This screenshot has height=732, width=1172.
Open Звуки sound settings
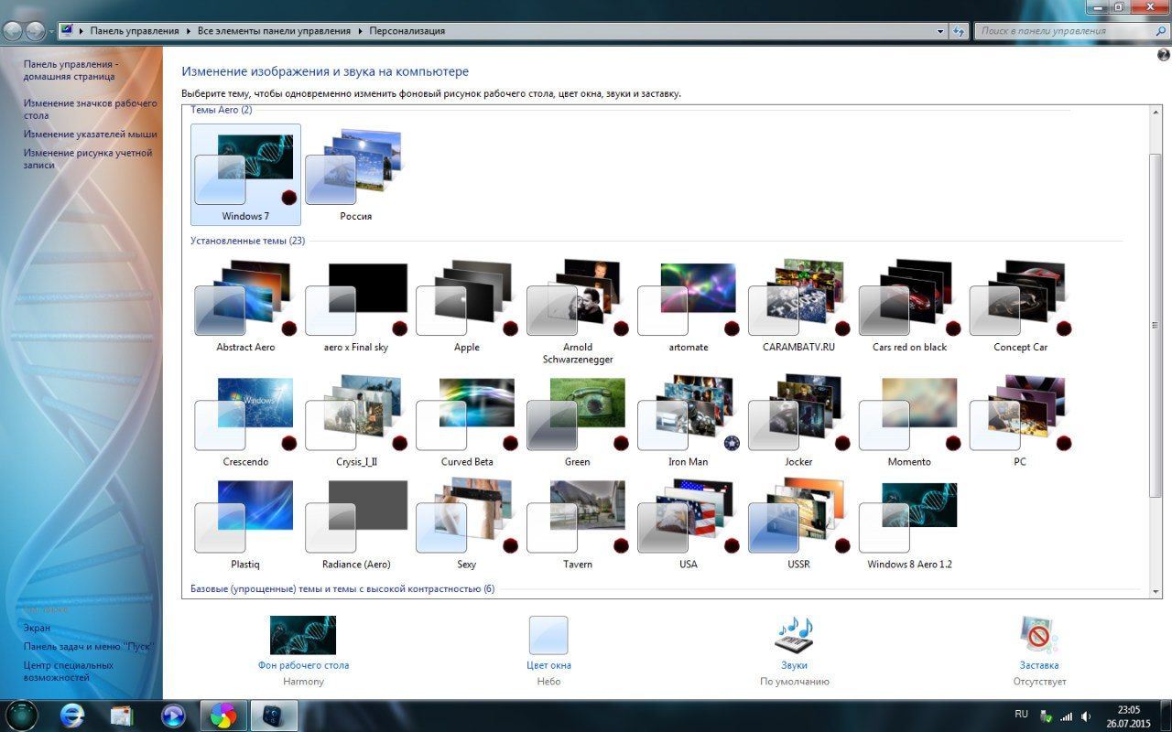click(x=794, y=665)
